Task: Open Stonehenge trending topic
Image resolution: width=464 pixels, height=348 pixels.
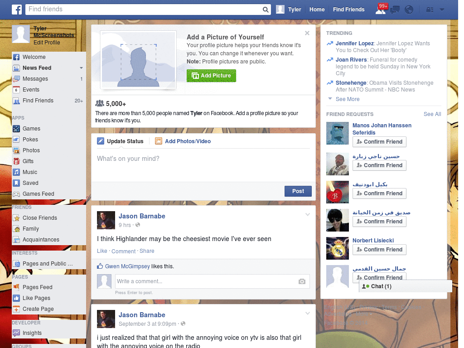Action: [x=351, y=83]
